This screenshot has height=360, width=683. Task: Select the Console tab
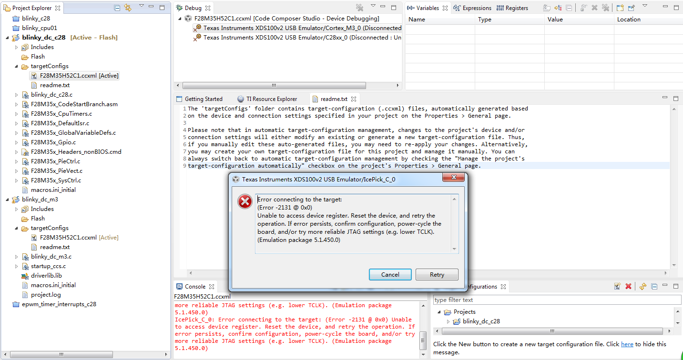(x=191, y=287)
